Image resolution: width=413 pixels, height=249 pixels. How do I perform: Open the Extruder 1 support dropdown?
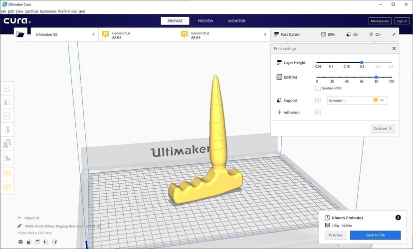click(357, 100)
